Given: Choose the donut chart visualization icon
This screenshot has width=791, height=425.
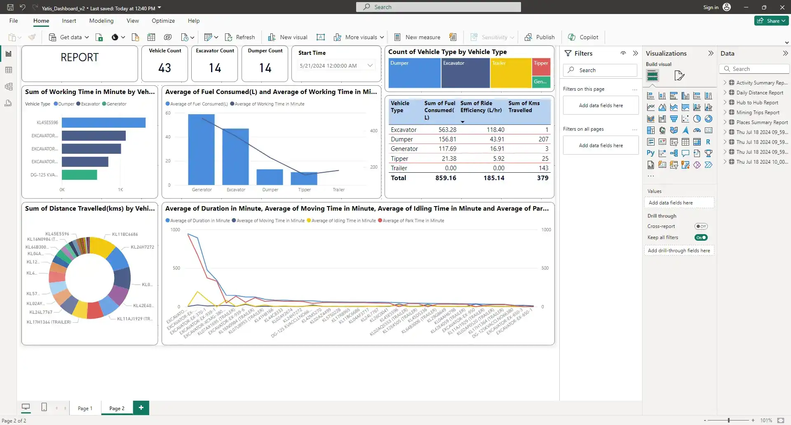Looking at the screenshot, I should pyautogui.click(x=708, y=119).
